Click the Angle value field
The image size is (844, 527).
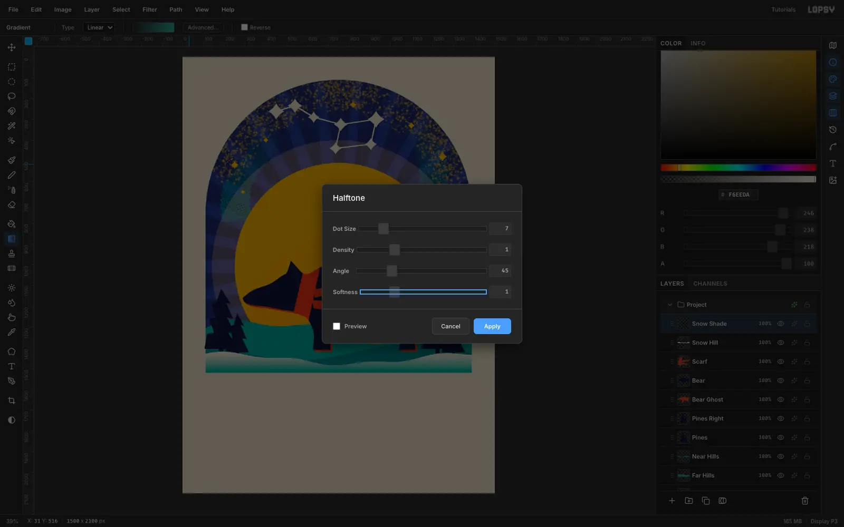click(500, 271)
